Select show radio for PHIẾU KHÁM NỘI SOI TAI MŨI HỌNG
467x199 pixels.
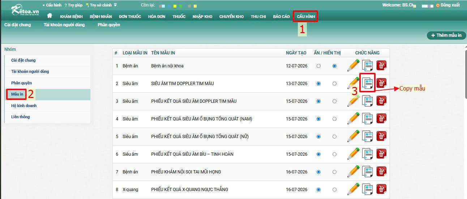[334, 172]
